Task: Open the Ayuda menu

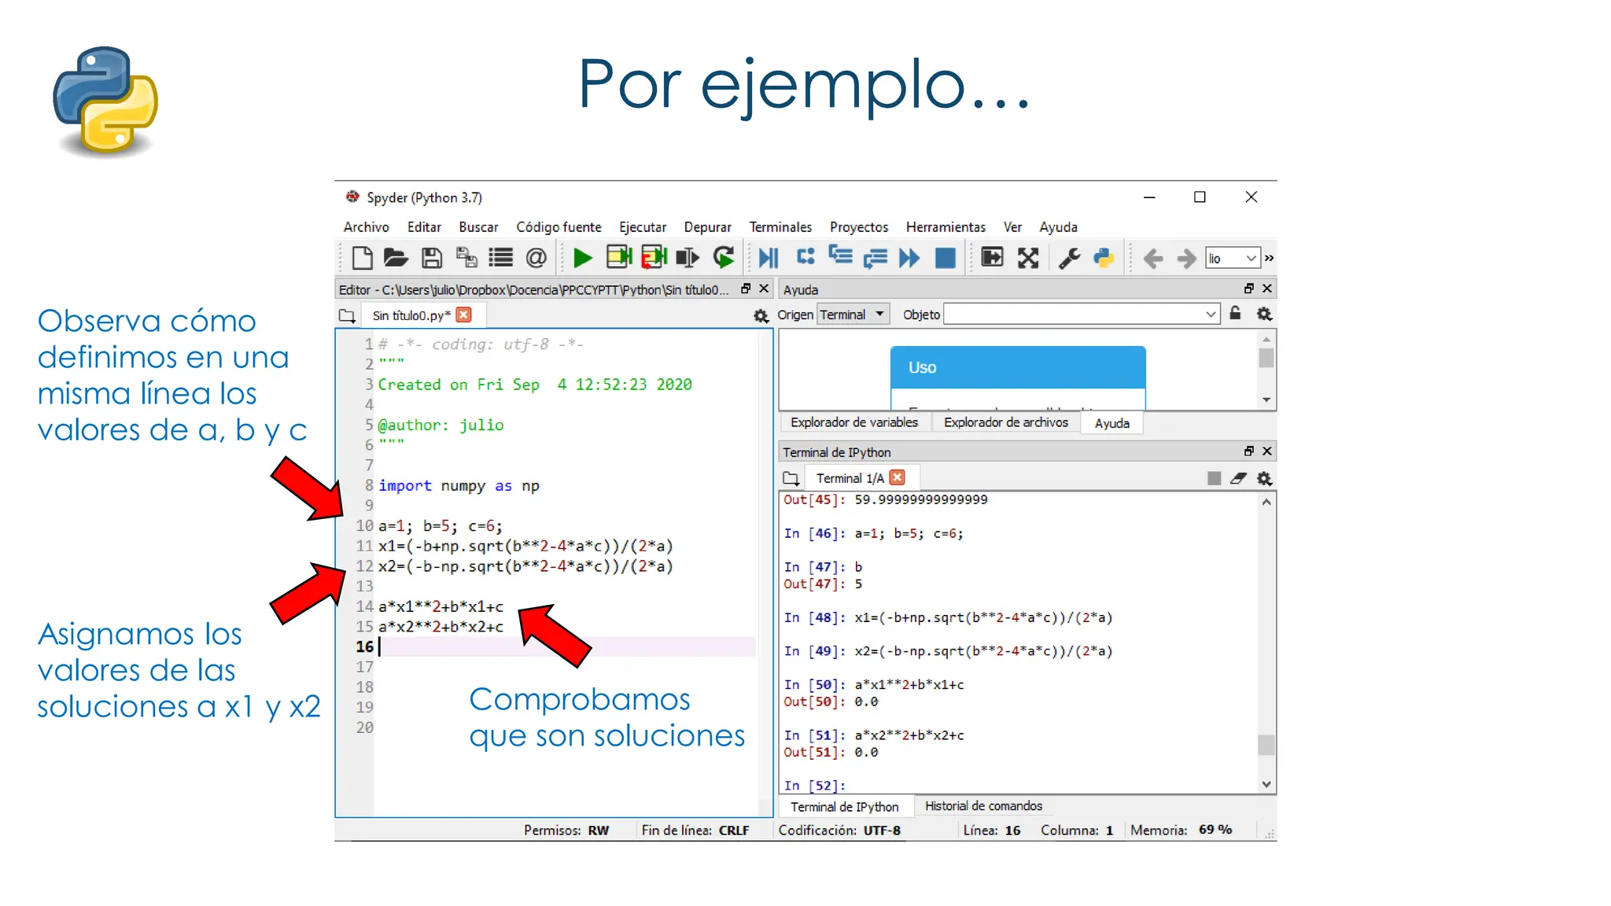Action: click(x=1058, y=226)
